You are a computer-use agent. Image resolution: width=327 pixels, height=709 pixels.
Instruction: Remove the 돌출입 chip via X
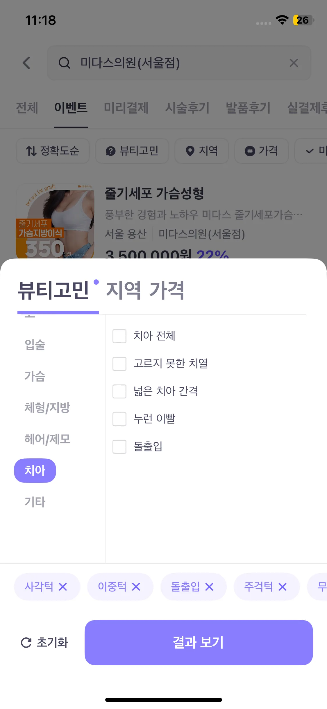pos(209,587)
